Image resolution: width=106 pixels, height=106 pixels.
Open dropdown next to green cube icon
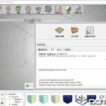point(30,86)
